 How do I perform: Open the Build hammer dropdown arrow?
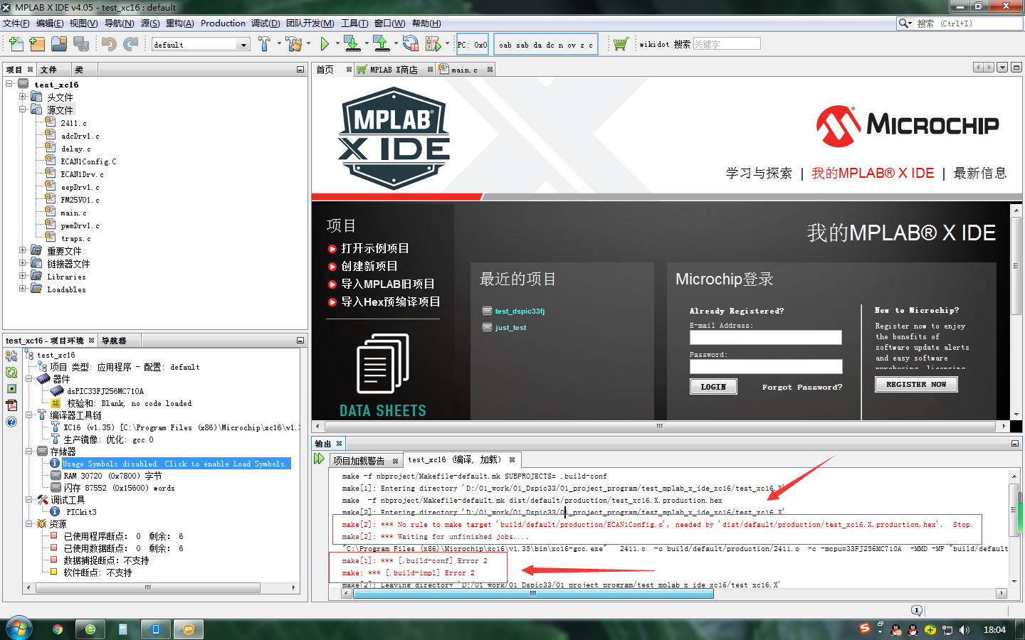[279, 44]
